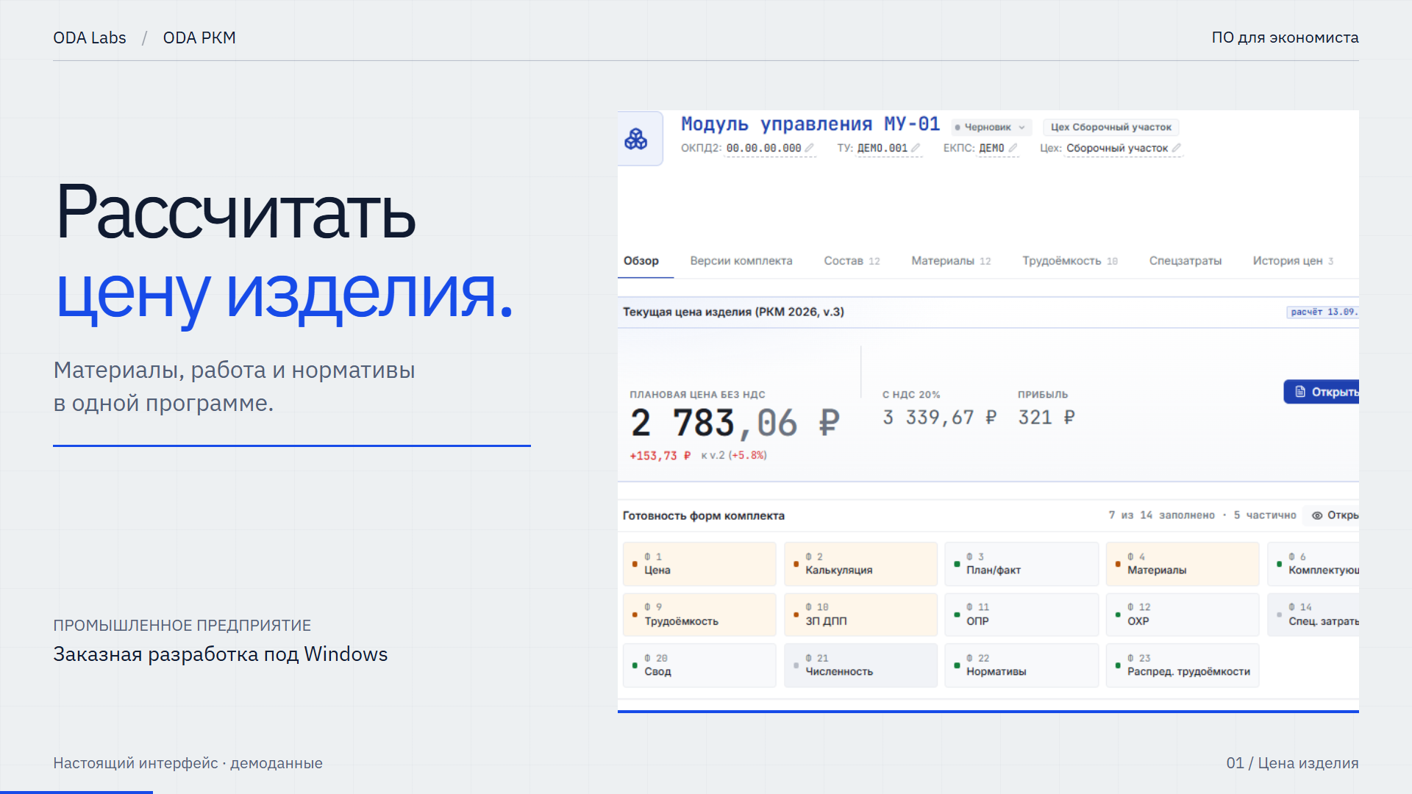Viewport: 1412px width, 794px height.
Task: Open form Ф 22 Нормативы card
Action: click(1021, 665)
